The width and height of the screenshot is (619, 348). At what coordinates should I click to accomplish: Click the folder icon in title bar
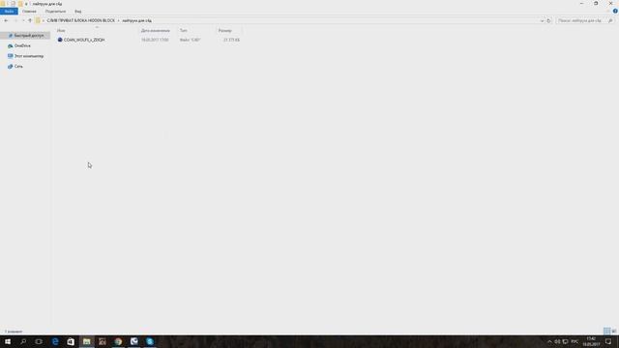(x=3, y=4)
